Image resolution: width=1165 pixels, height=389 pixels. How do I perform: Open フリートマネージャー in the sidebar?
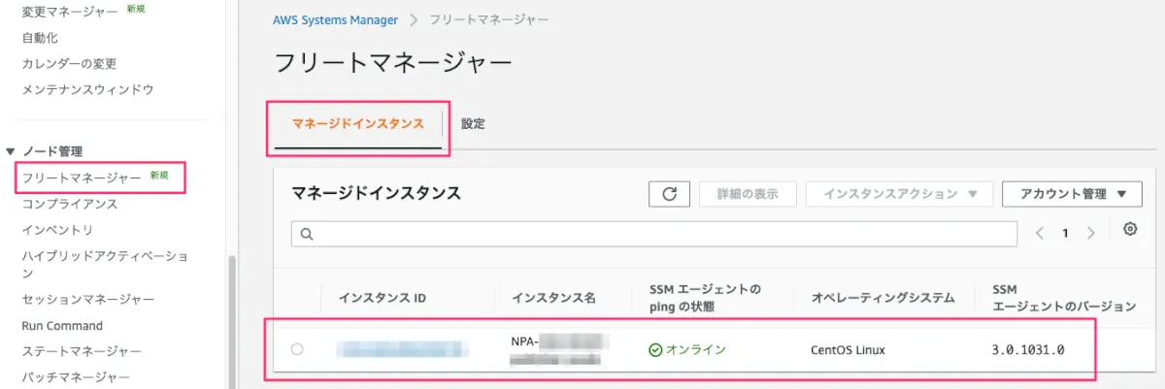(x=82, y=178)
